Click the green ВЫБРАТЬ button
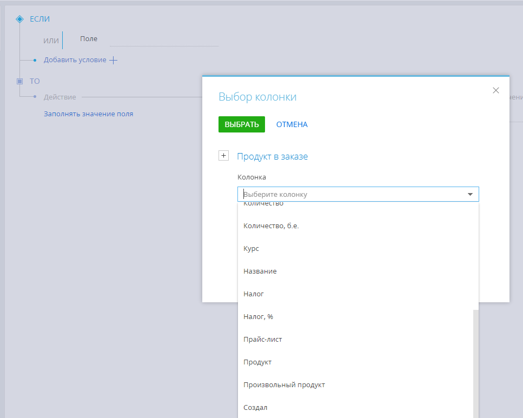Screen dimensions: 523x418 pyautogui.click(x=241, y=124)
